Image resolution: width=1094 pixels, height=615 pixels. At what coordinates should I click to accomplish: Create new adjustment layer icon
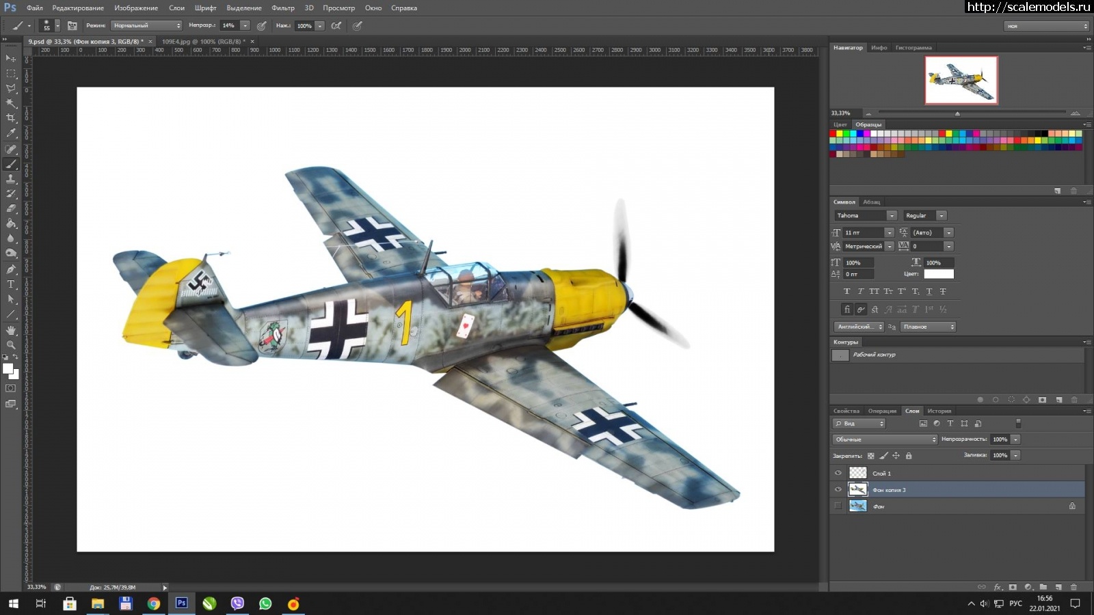[1028, 587]
